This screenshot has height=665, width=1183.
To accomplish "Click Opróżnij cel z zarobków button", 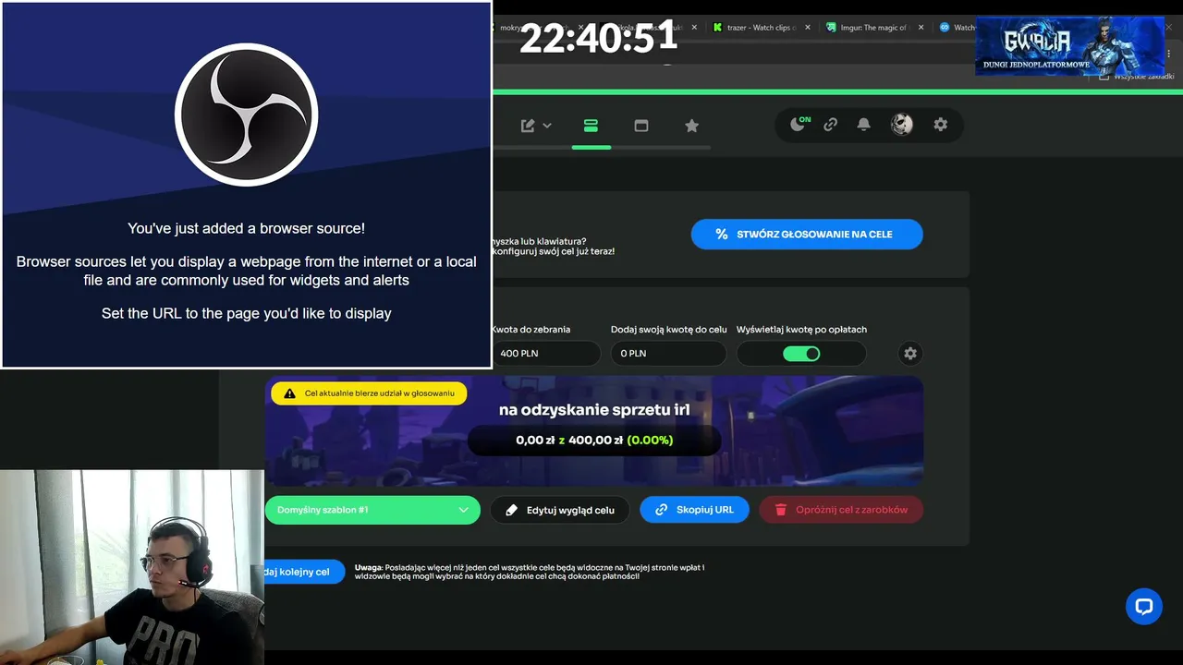I will tap(841, 510).
